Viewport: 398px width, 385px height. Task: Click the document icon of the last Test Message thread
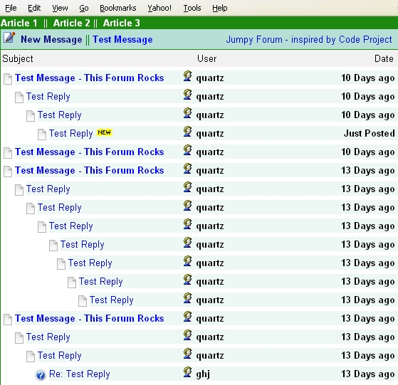[8, 320]
